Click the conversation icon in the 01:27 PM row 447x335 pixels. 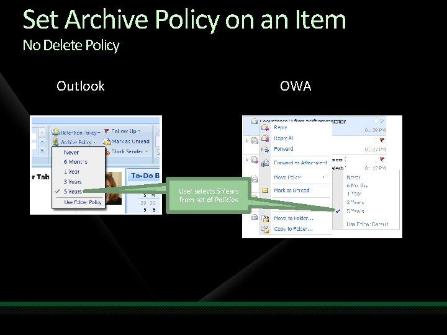[x=255, y=140]
